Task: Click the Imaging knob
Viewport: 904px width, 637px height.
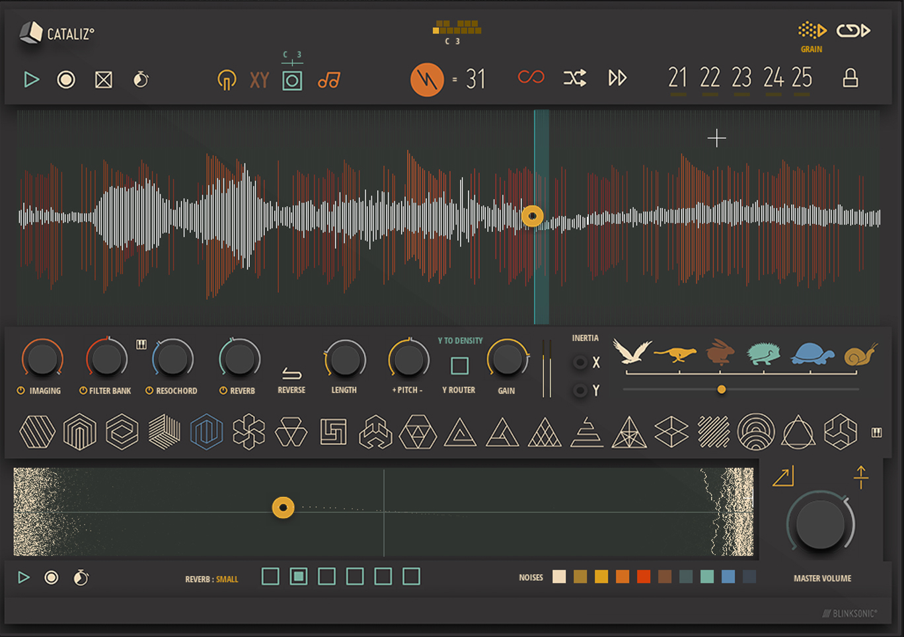Action: tap(43, 359)
